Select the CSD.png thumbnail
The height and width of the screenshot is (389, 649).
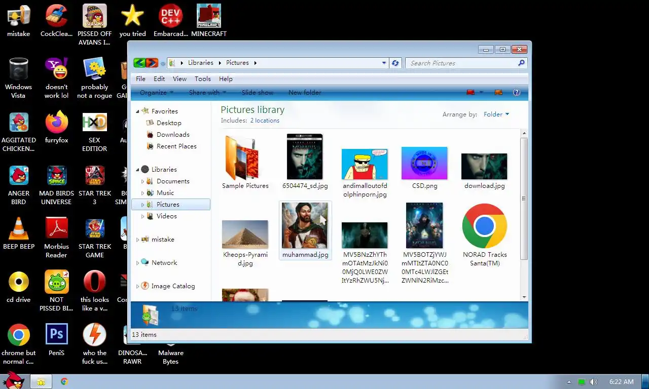click(x=424, y=168)
